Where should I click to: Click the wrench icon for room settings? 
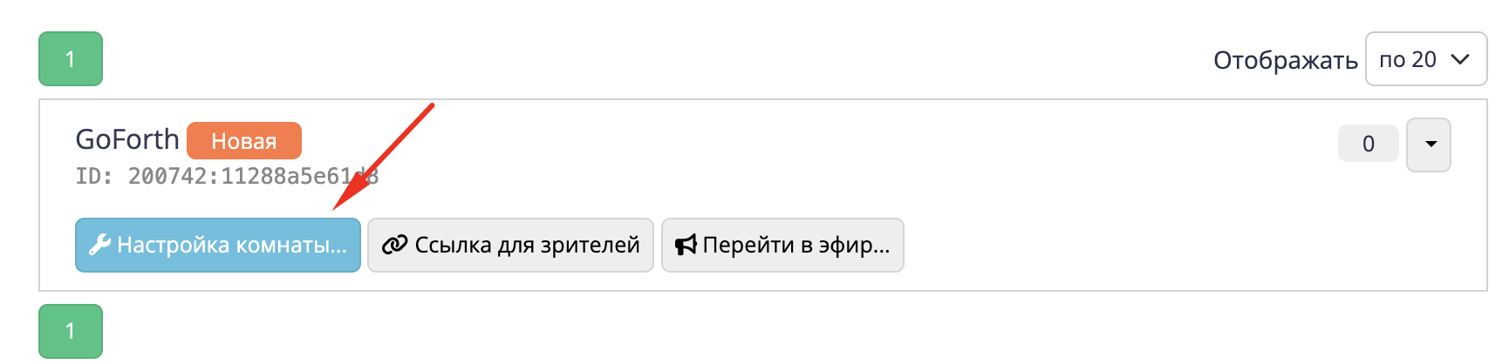[99, 245]
